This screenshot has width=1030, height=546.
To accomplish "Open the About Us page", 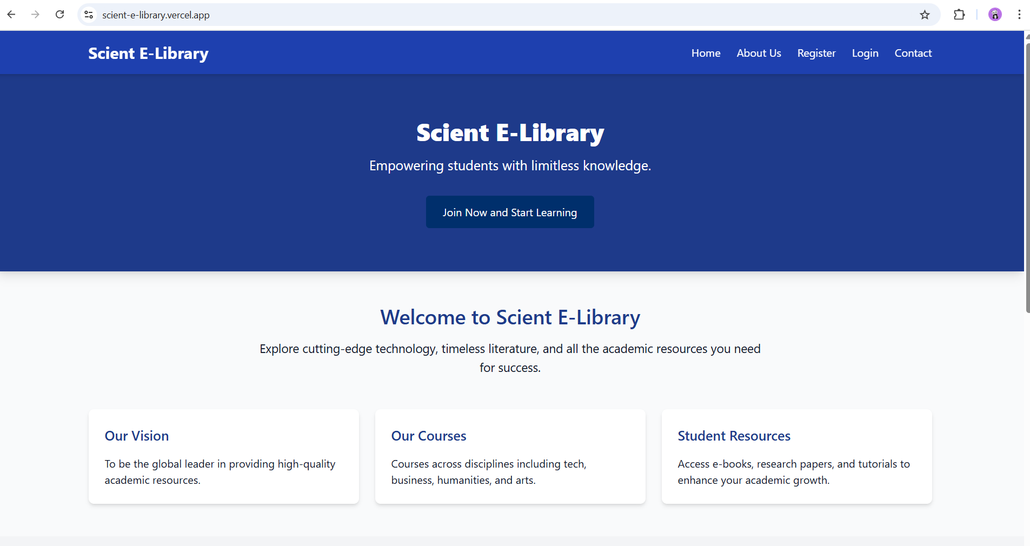I will [x=759, y=53].
